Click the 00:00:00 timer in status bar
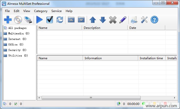Viewport: 180px width, 109px height. 133,104
